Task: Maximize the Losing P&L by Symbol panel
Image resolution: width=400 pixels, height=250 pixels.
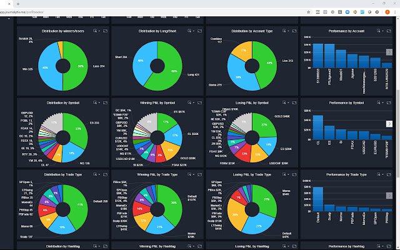Action: pos(294,102)
